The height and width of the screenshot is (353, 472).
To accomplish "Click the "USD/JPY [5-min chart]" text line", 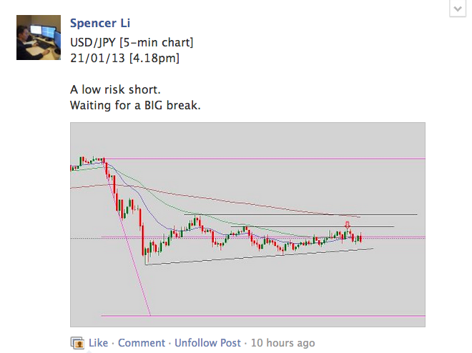I will [x=132, y=42].
